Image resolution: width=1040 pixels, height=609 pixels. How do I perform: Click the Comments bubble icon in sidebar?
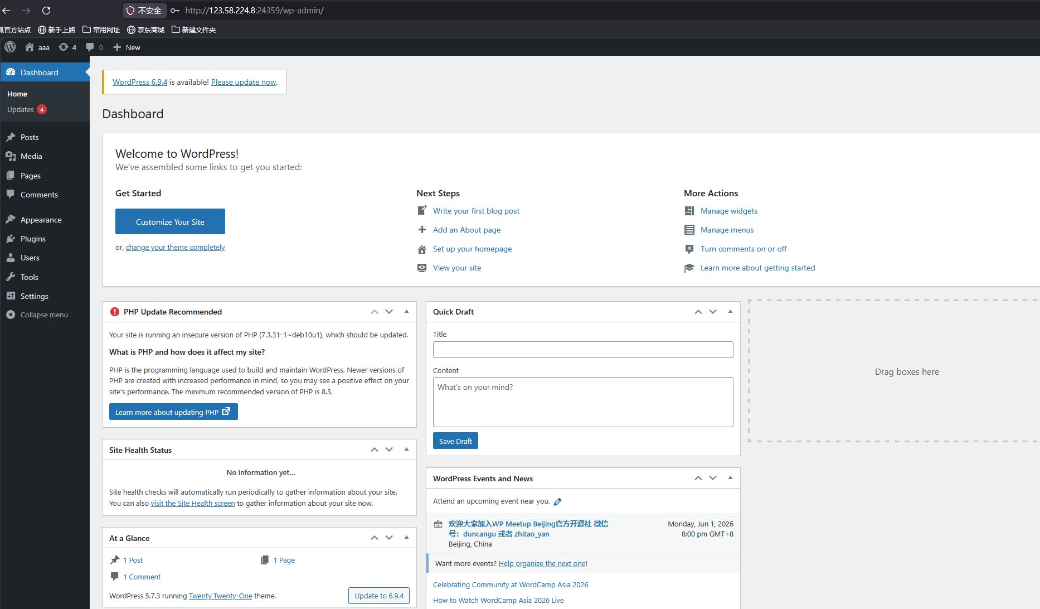(x=11, y=195)
